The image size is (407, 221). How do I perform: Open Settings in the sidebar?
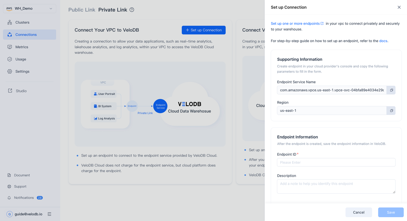tap(22, 71)
